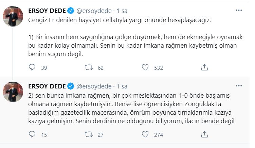Image resolution: width=255 pixels, height=148 pixels.
Task: Click the @ersoydede handle on first tweet
Action: point(93,10)
